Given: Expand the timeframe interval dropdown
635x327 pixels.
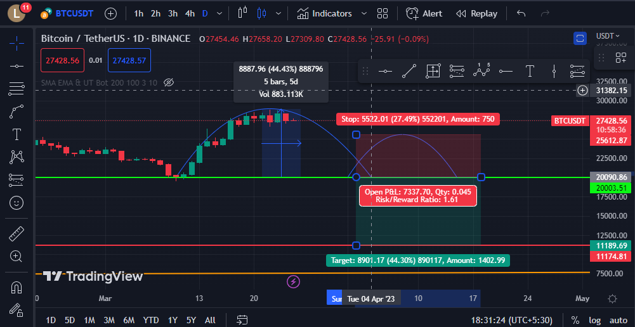Looking at the screenshot, I should (219, 13).
